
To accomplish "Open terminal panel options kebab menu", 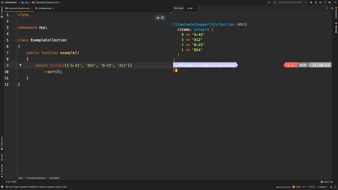I will click(327, 8).
